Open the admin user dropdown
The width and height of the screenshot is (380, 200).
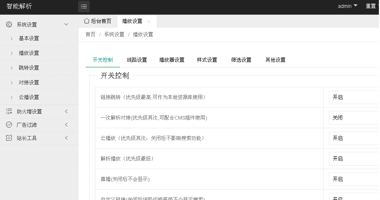347,6
